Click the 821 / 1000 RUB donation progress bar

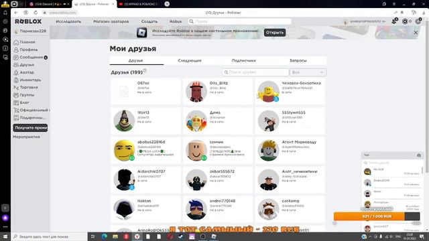(x=377, y=216)
